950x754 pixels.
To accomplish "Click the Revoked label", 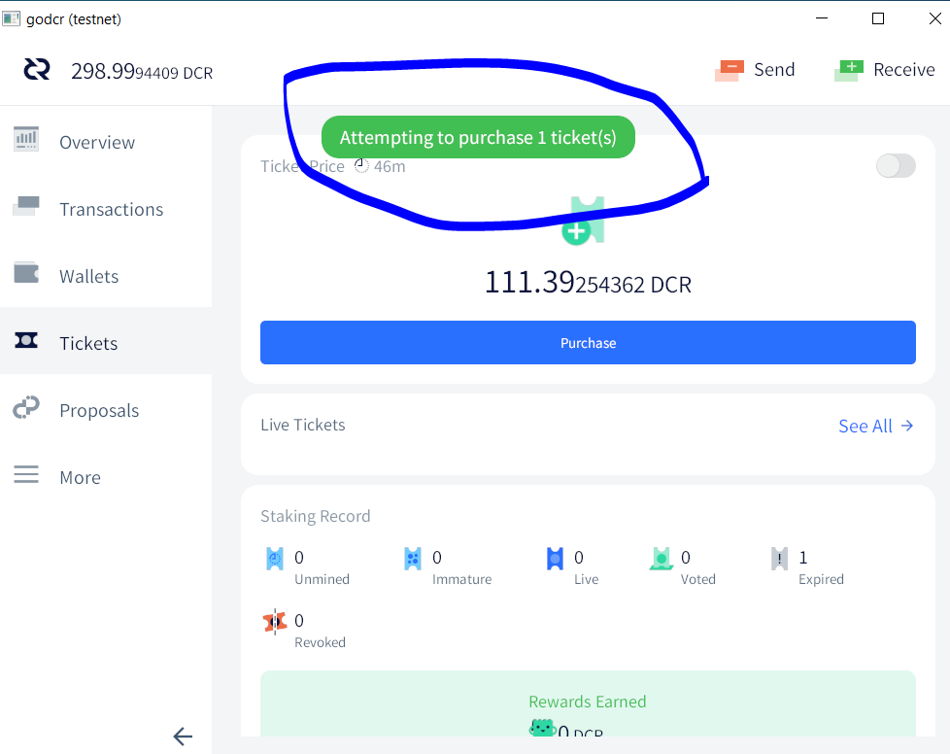I will coord(320,642).
